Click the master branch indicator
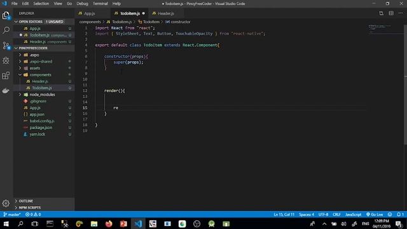 pyautogui.click(x=12, y=214)
